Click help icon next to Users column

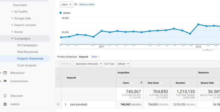pos(132,83)
